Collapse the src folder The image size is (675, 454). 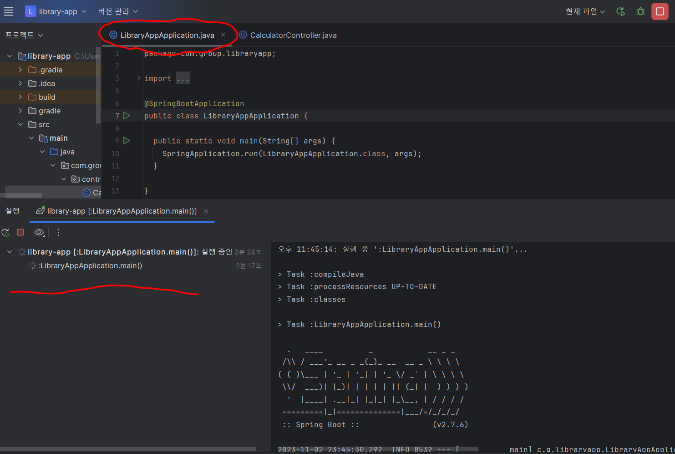pos(20,124)
